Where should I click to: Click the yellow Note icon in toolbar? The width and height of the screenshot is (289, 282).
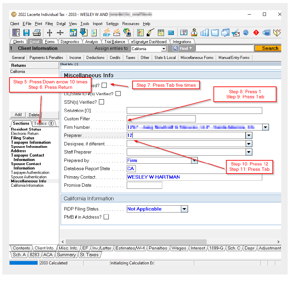pyautogui.click(x=161, y=33)
